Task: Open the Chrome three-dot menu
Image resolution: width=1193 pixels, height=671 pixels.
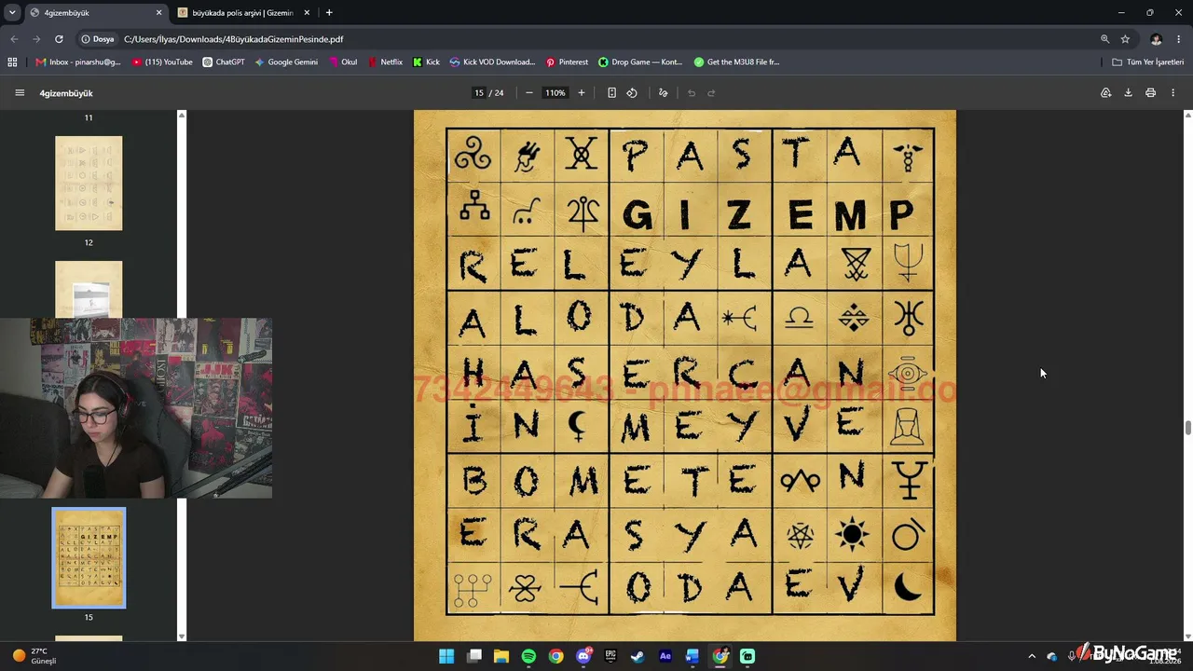Action: click(1179, 39)
